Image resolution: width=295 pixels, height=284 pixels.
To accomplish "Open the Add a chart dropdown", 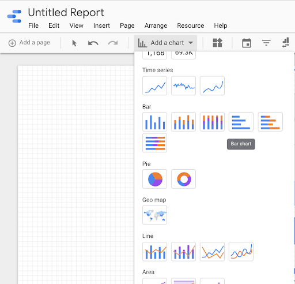I will pos(165,43).
